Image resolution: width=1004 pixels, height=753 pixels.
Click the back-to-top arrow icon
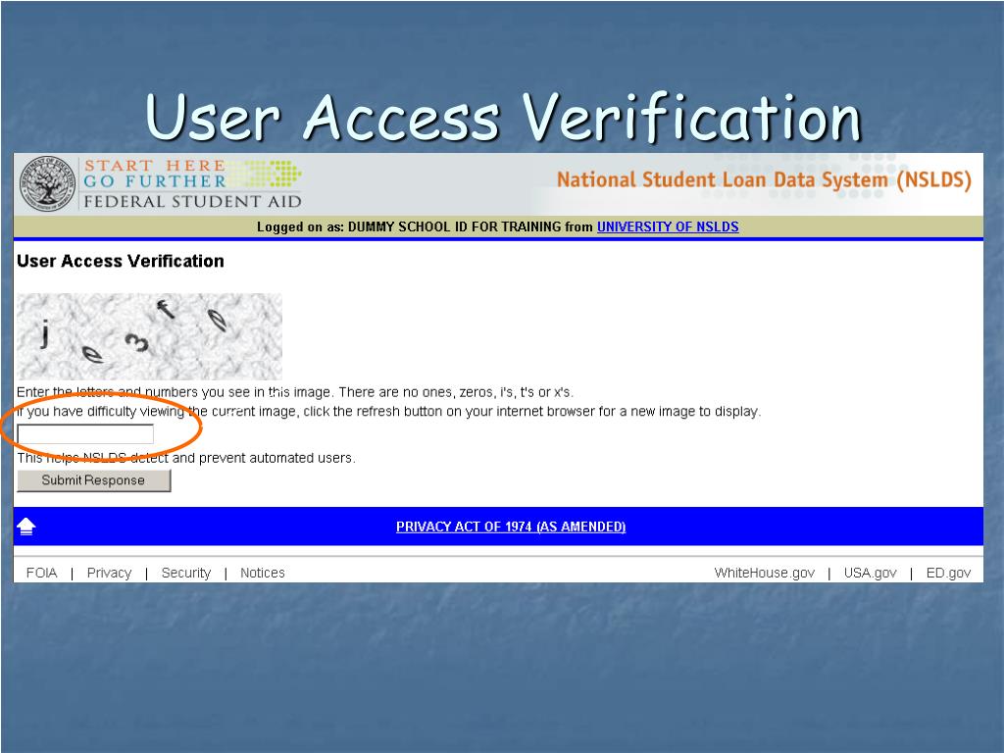(26, 527)
